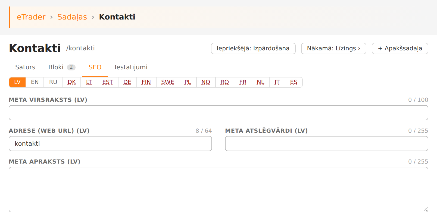Go to the Sadaļas breadcrumb link
The height and width of the screenshot is (221, 437).
72,17
